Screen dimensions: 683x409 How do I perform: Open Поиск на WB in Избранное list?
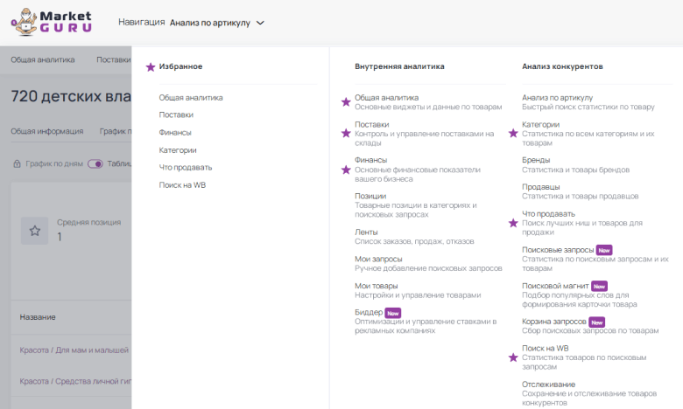[182, 185]
